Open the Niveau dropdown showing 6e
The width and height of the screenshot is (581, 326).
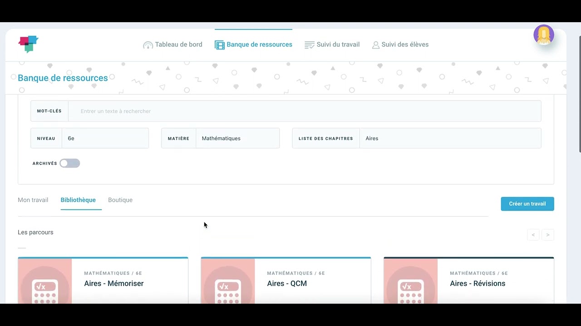90,138
